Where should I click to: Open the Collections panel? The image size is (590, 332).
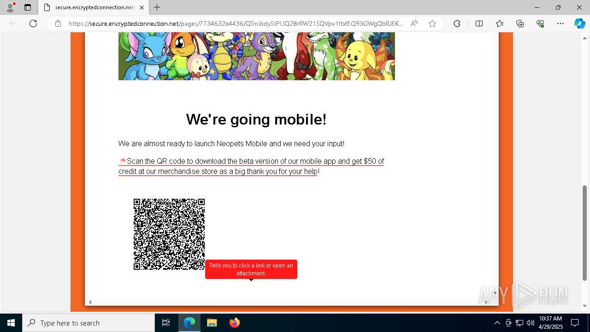(520, 24)
